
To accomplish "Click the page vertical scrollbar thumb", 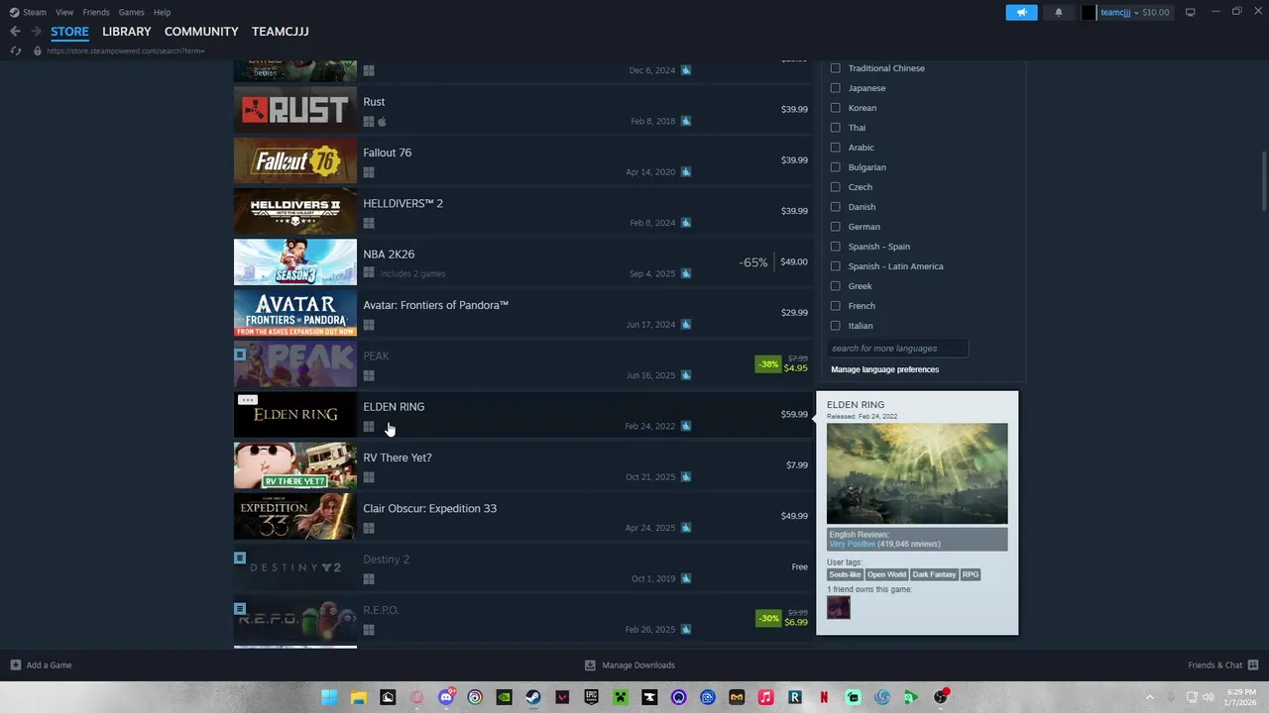I will pyautogui.click(x=1263, y=180).
